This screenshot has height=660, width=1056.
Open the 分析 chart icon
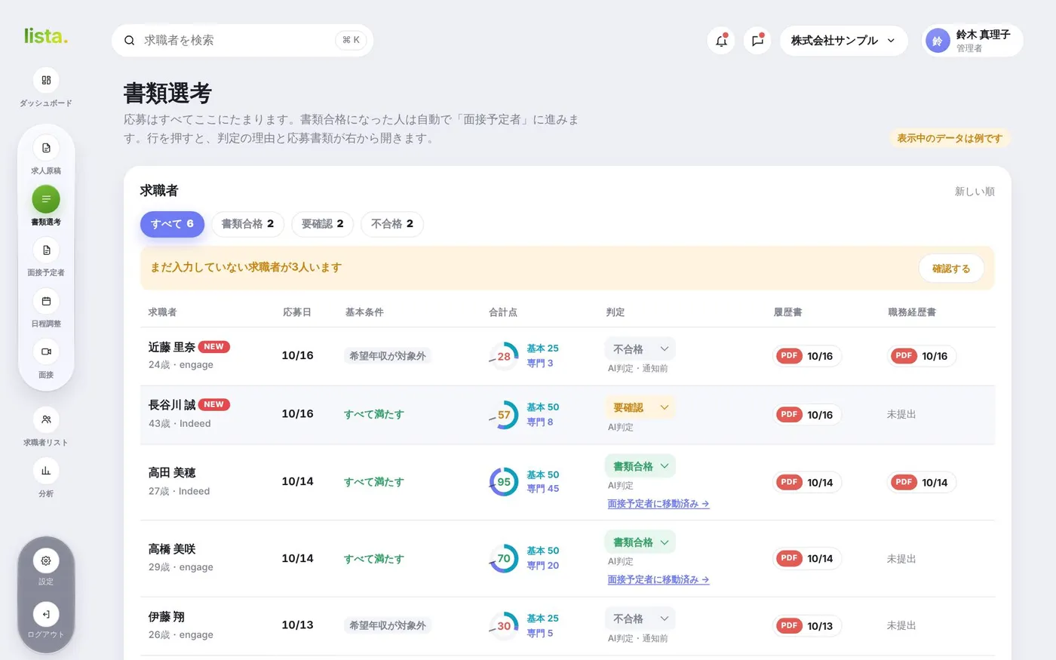tap(46, 471)
